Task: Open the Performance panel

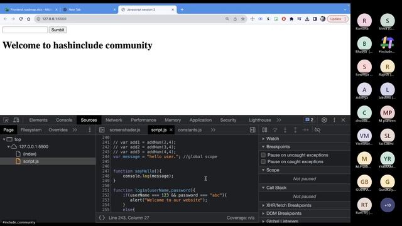Action: [x=143, y=120]
